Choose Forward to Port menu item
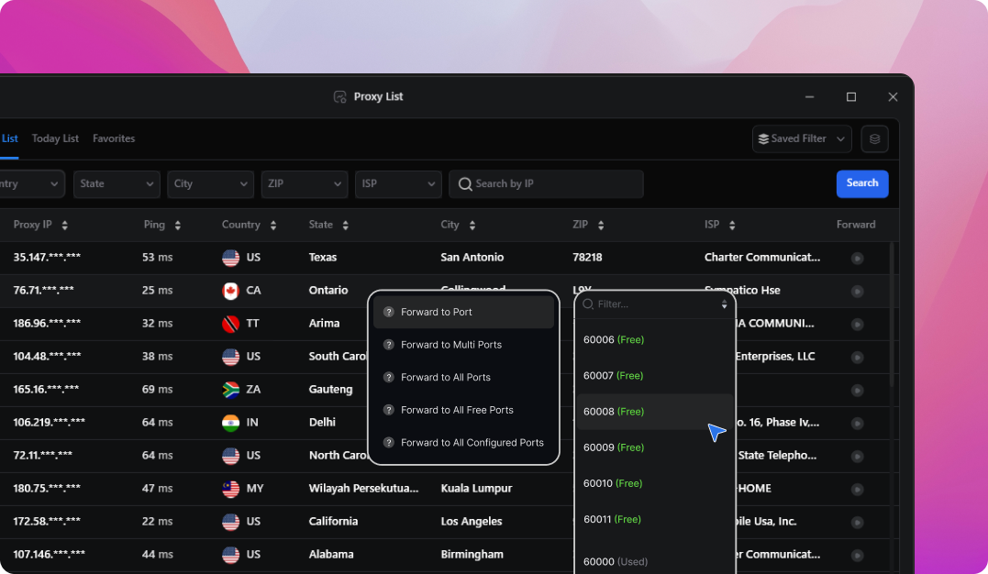Screen dimensions: 988x574 point(464,312)
